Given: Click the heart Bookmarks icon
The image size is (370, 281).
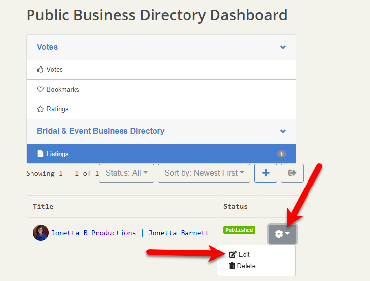Looking at the screenshot, I should click(x=40, y=89).
